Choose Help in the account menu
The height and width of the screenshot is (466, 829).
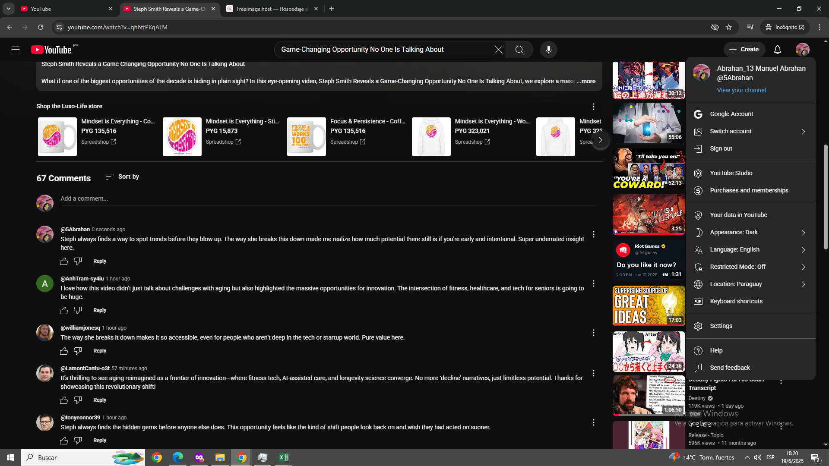click(x=750, y=350)
